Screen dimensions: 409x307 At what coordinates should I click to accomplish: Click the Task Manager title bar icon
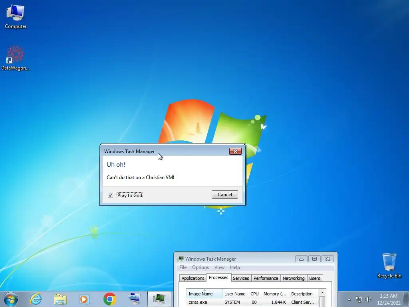tap(180, 259)
